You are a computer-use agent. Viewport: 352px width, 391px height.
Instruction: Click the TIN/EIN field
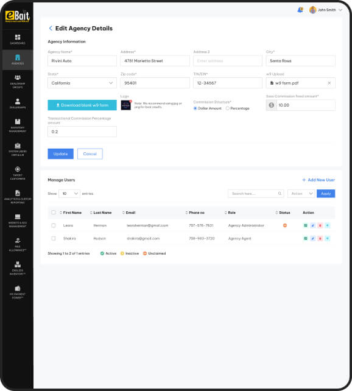228,83
